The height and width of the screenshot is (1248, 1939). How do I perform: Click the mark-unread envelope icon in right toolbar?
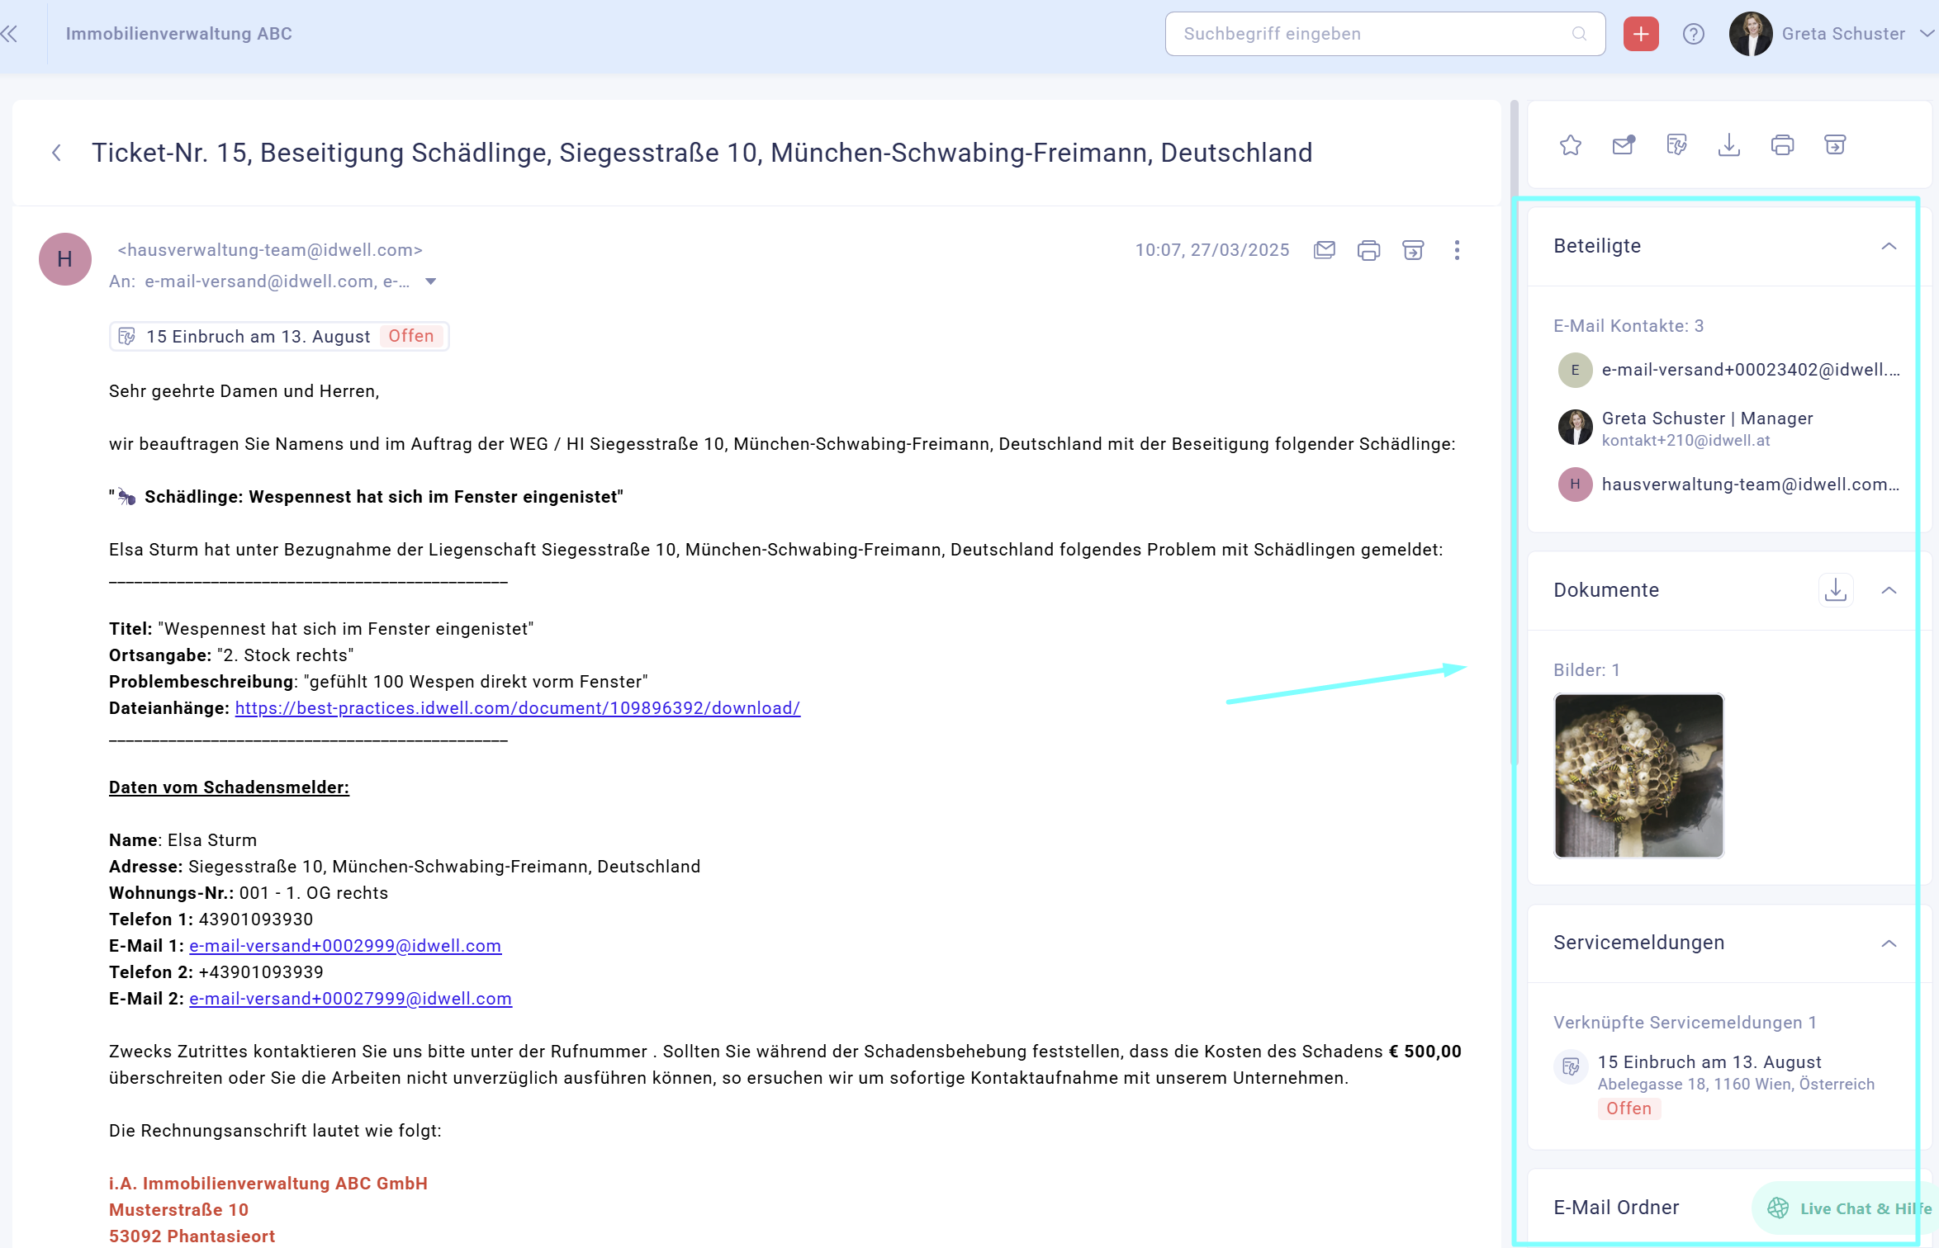(x=1623, y=145)
